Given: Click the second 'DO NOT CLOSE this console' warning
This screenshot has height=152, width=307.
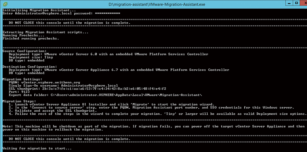Looking at the screenshot, I should [x=69, y=139].
